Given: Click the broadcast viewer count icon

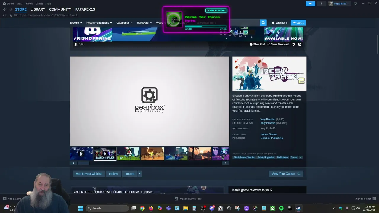Looking at the screenshot, I should (76, 44).
